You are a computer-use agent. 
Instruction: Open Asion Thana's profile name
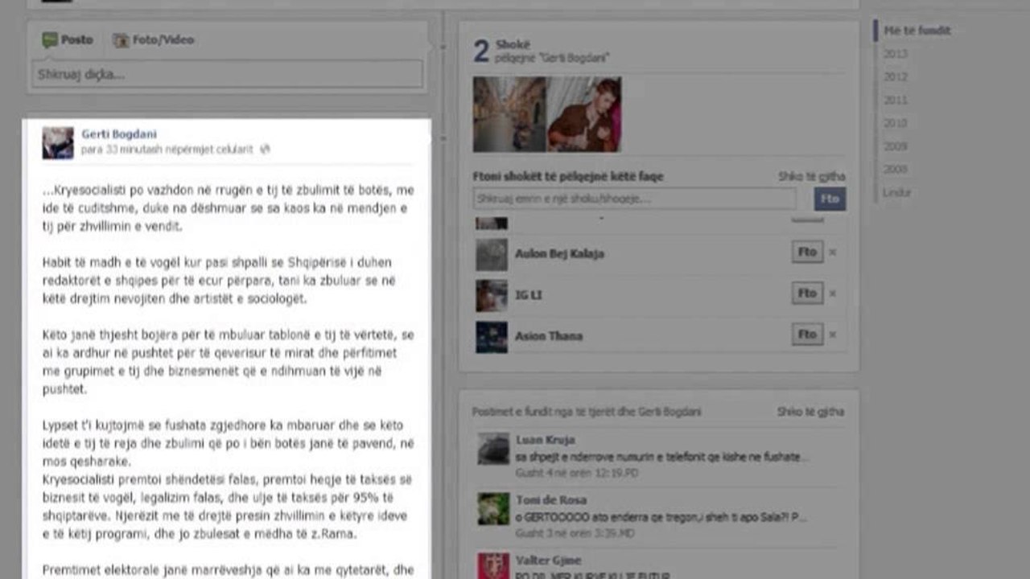pos(549,336)
